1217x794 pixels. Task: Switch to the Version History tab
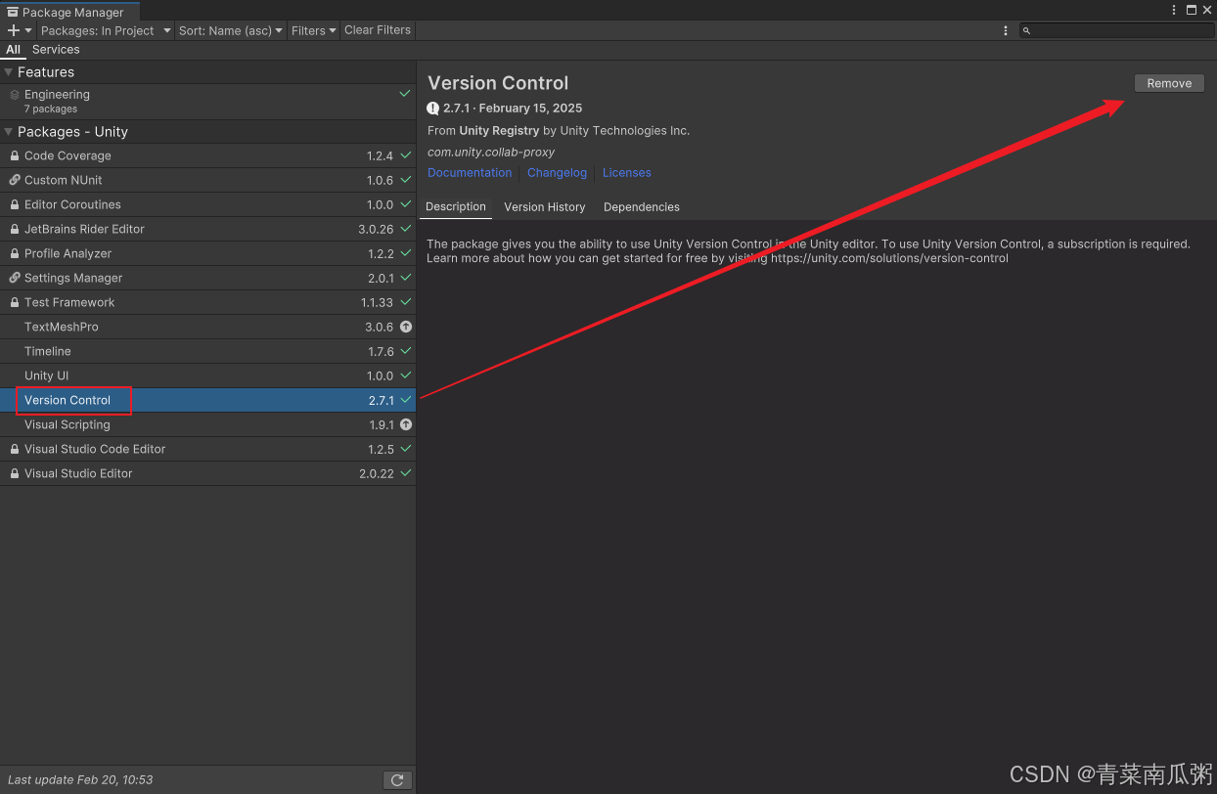pos(545,207)
